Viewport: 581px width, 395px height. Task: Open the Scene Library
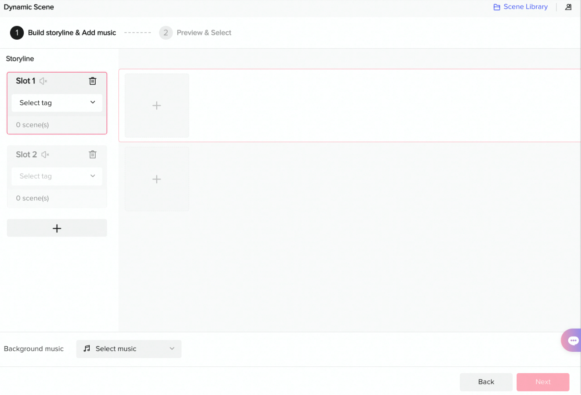[x=525, y=7]
